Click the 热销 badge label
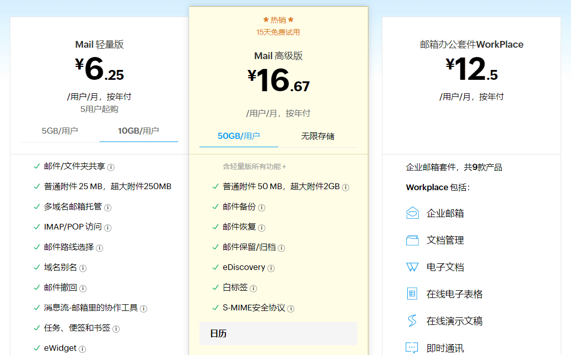This screenshot has width=571, height=355. tap(278, 20)
